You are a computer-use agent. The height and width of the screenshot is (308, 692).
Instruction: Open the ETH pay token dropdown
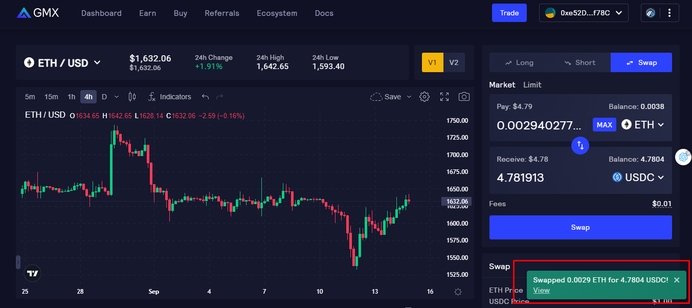click(643, 125)
